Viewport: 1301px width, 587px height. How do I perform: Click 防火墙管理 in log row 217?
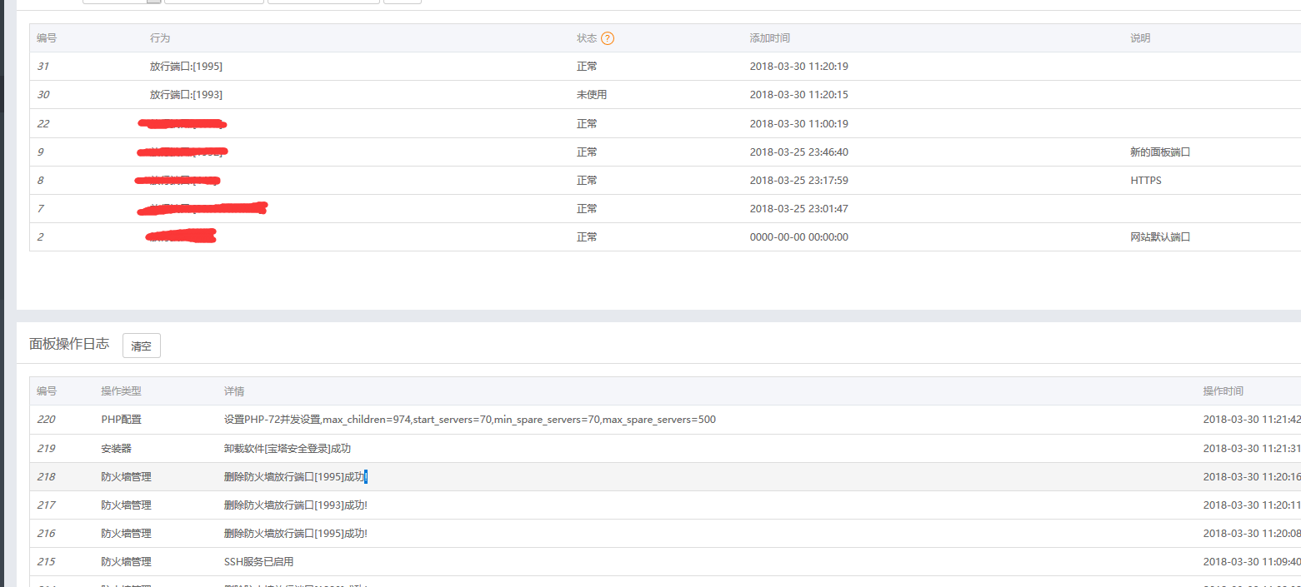(127, 505)
